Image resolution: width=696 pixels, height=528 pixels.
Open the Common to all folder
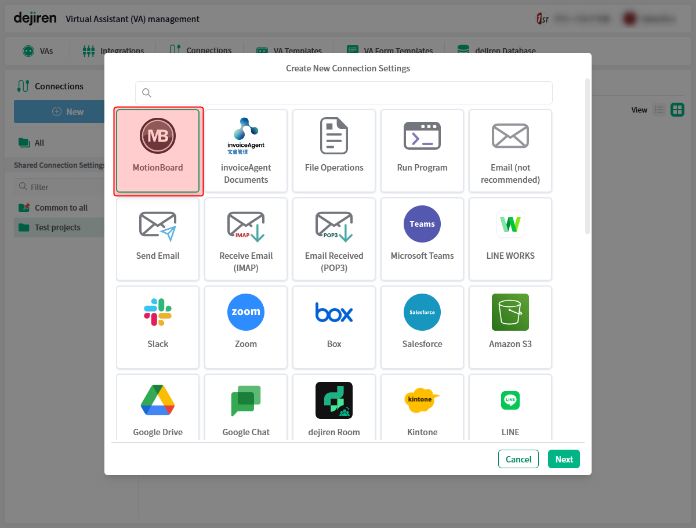53,208
